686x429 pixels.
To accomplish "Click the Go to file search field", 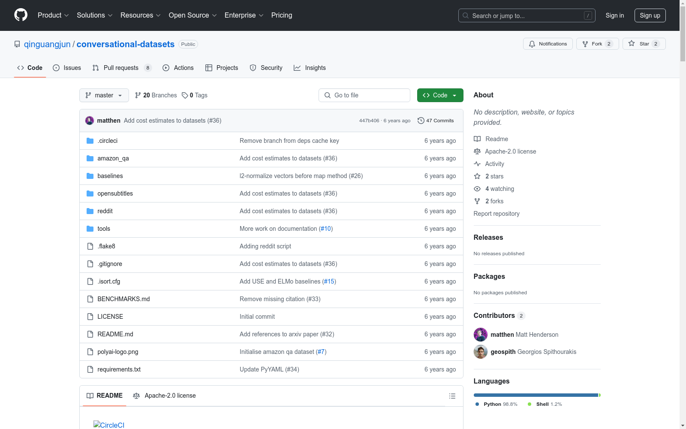I will 364,95.
